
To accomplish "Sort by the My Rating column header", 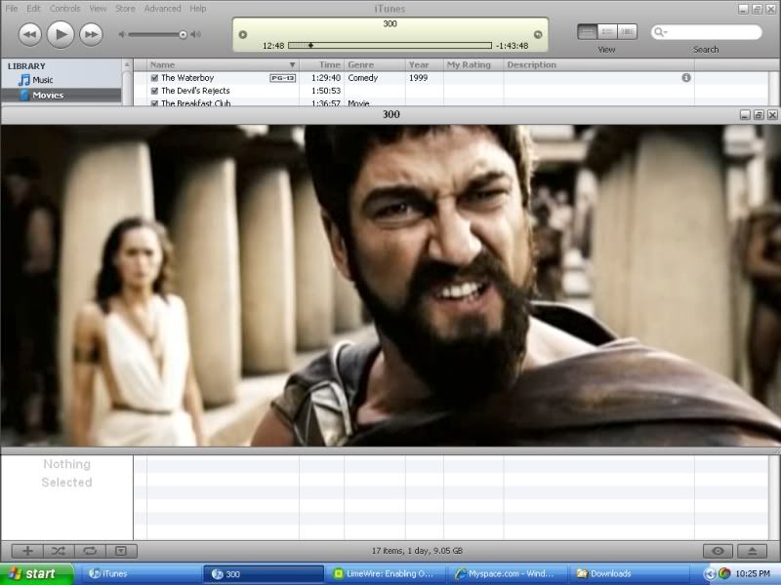I will tap(473, 65).
